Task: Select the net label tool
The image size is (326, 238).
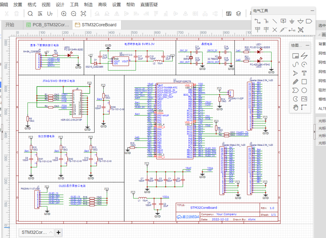Action: coord(283,21)
